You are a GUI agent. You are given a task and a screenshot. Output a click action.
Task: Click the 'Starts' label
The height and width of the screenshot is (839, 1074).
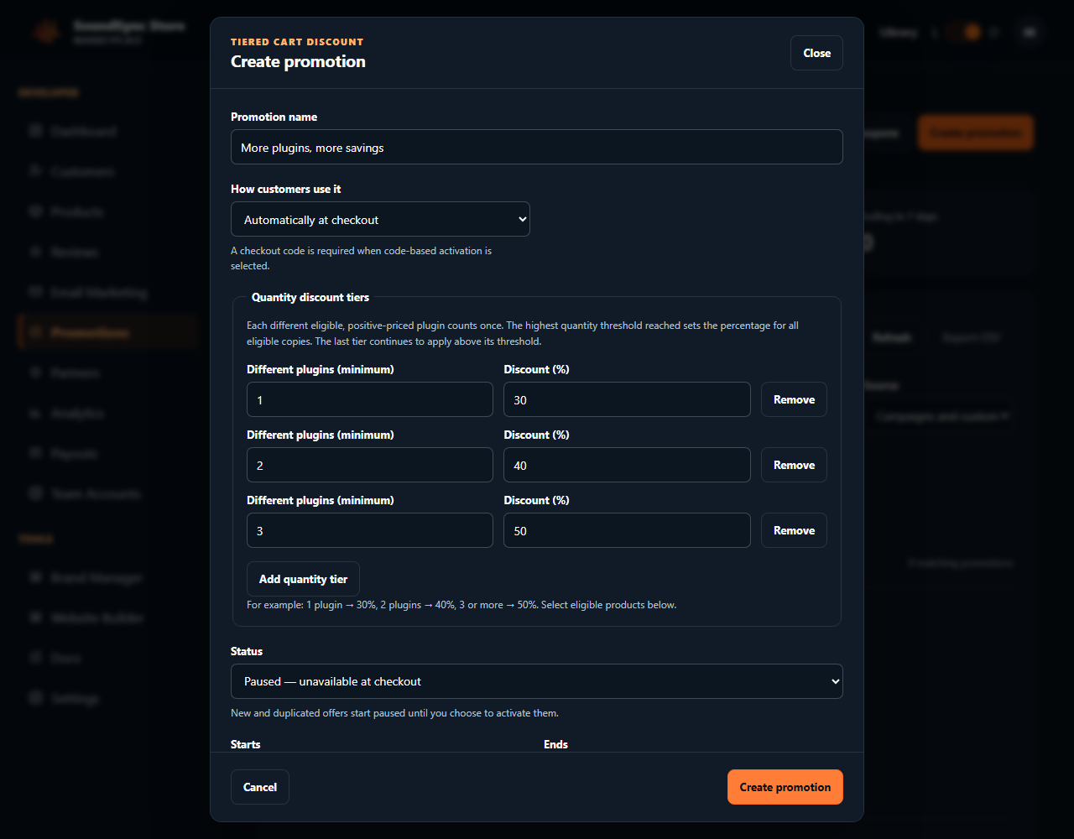(x=246, y=744)
